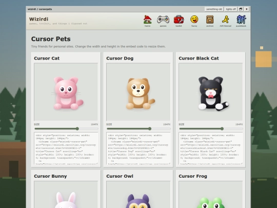Click the Cursor Black Cat preview
Viewport: 277px width, 208px height.
(x=211, y=92)
